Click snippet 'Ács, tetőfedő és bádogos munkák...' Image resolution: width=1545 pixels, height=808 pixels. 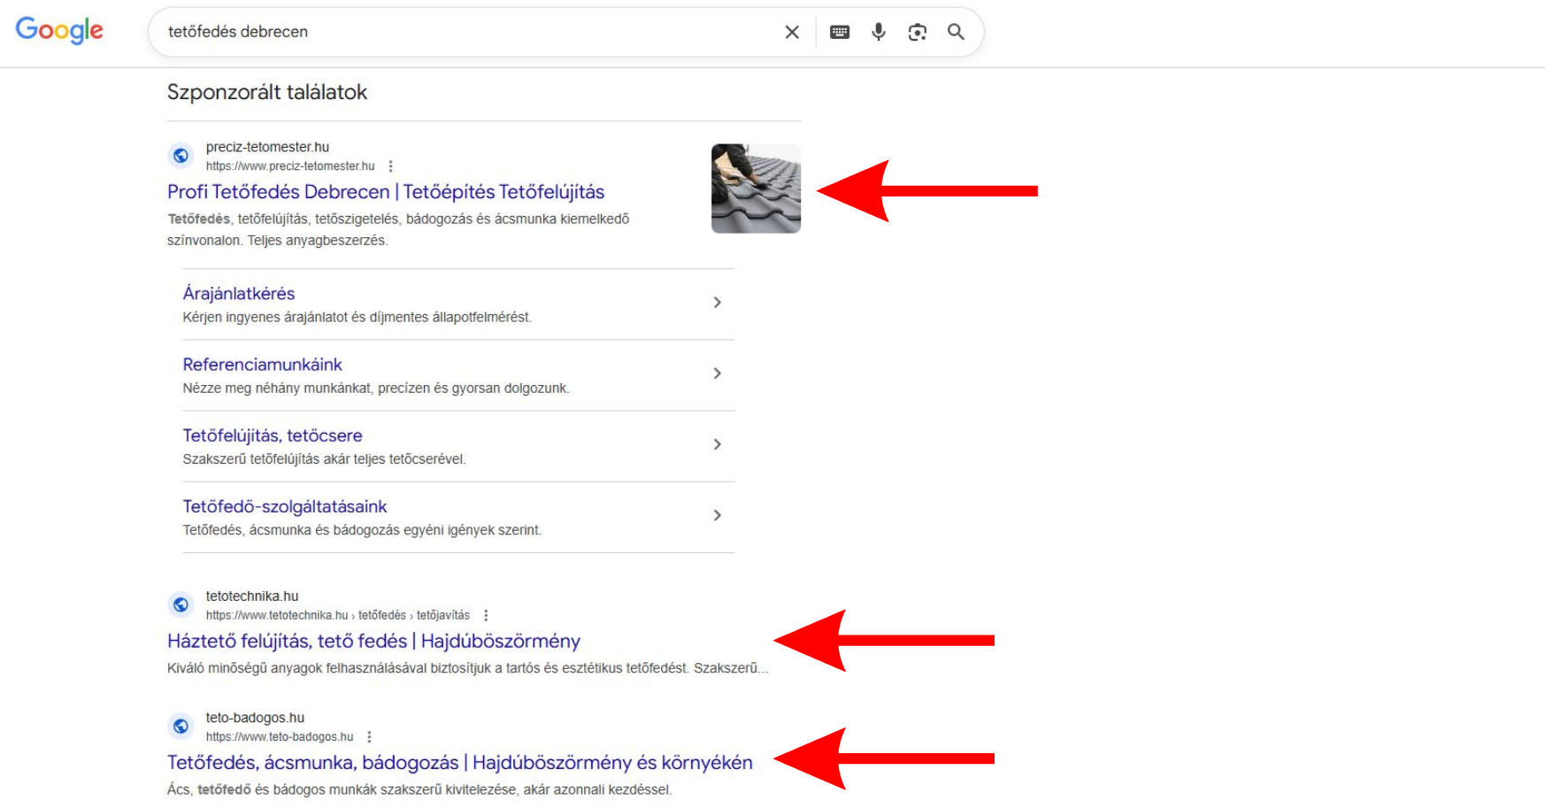pyautogui.click(x=419, y=789)
